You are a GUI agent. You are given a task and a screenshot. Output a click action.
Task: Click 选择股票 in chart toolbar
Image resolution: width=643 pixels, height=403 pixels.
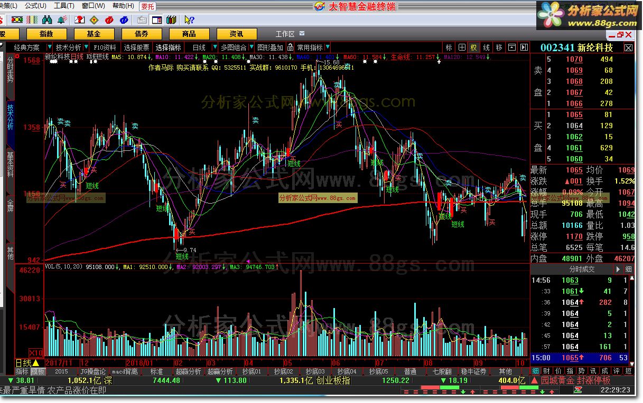pyautogui.click(x=136, y=47)
